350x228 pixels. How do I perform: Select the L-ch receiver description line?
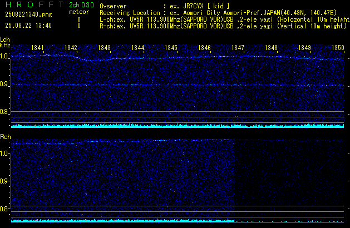coord(225,19)
